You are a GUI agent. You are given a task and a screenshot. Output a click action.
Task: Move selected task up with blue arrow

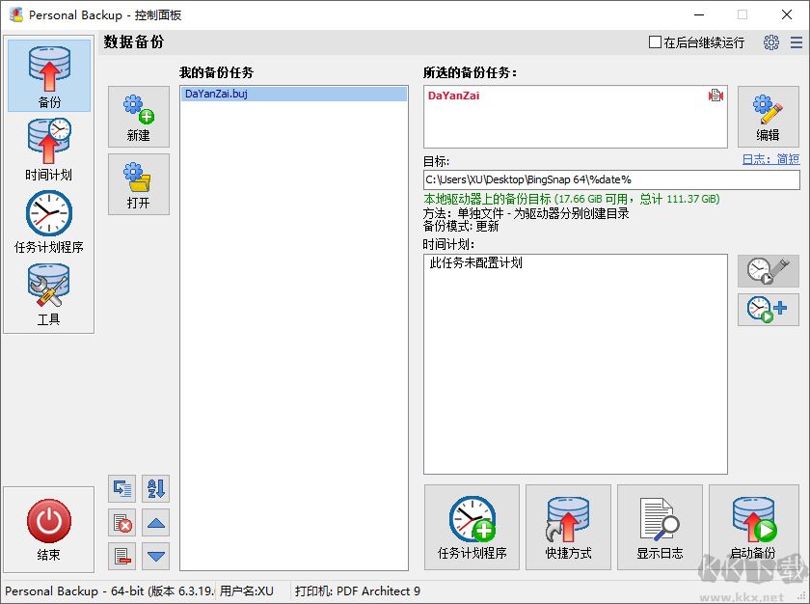point(155,523)
